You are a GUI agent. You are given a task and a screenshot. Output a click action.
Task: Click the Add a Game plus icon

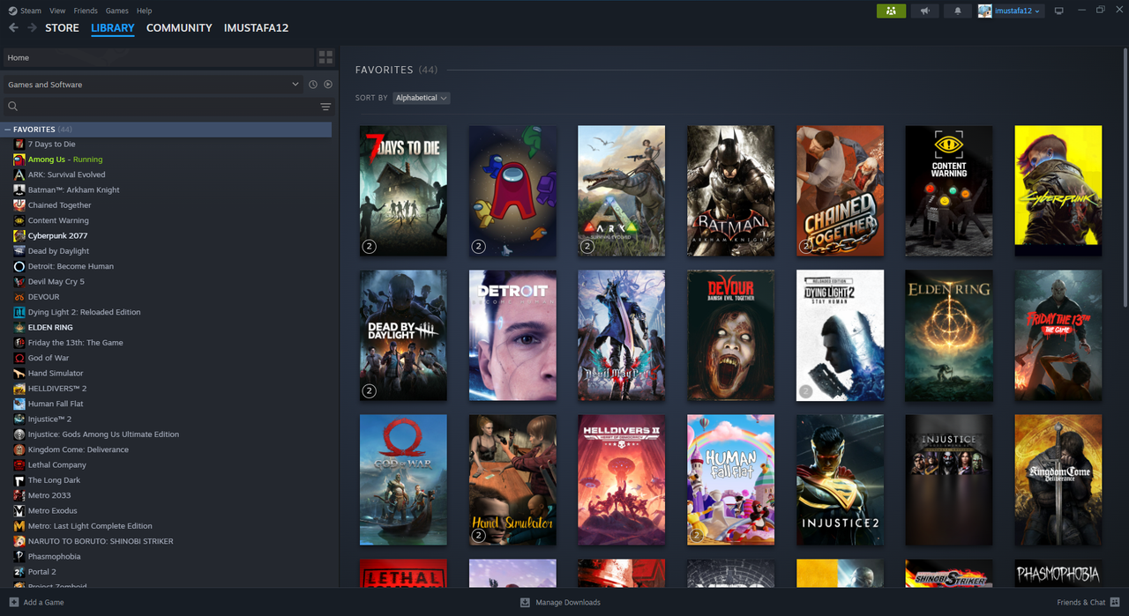point(13,602)
